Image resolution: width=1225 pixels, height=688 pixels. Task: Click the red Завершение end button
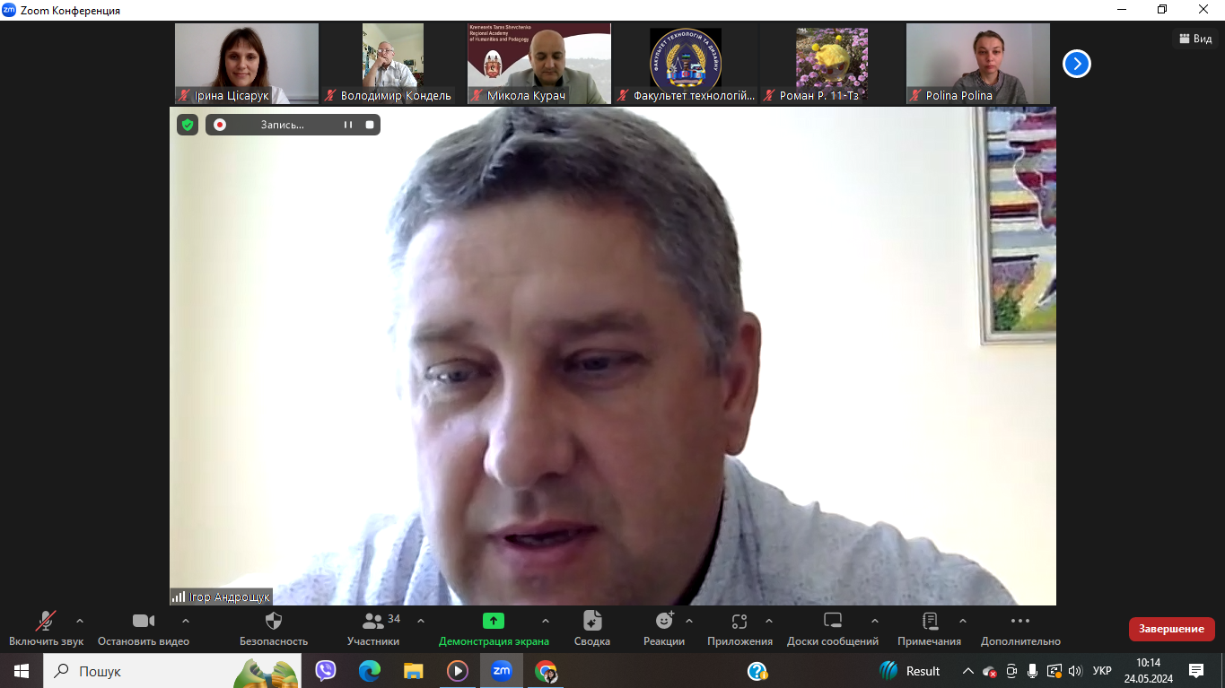pos(1171,629)
